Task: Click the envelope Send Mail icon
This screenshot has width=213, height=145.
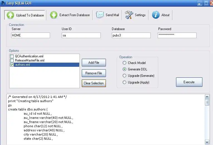Action: pos(100,15)
